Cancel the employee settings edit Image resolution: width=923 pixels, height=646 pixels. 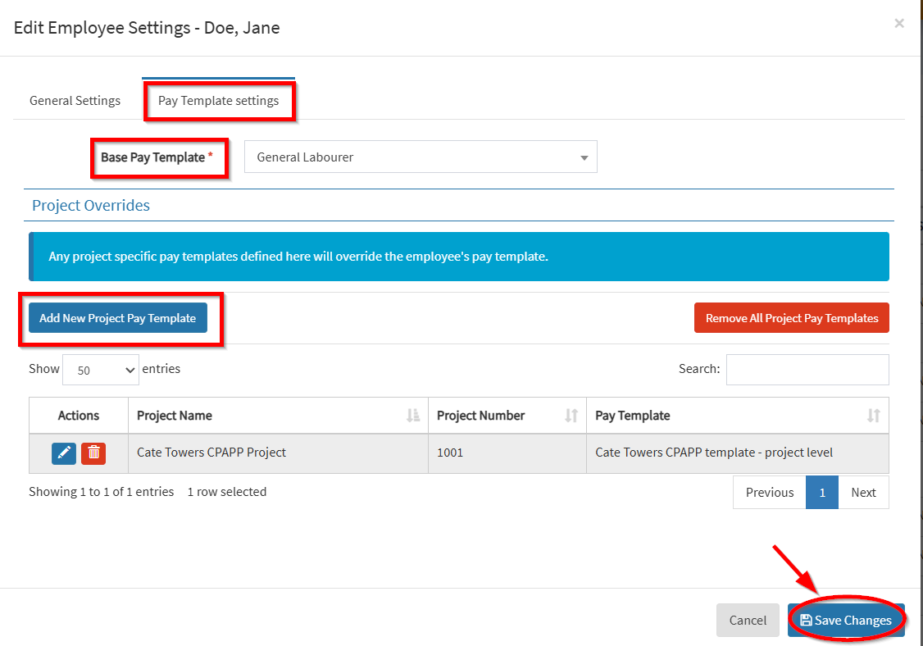click(x=748, y=621)
